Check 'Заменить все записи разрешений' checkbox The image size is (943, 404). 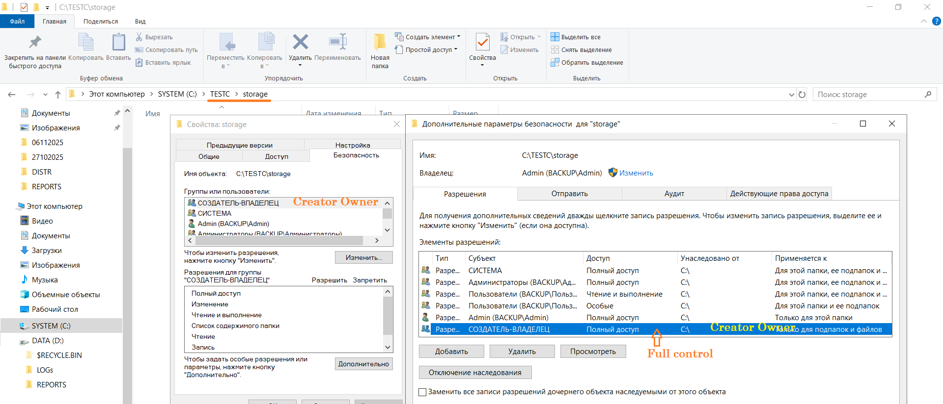[422, 392]
